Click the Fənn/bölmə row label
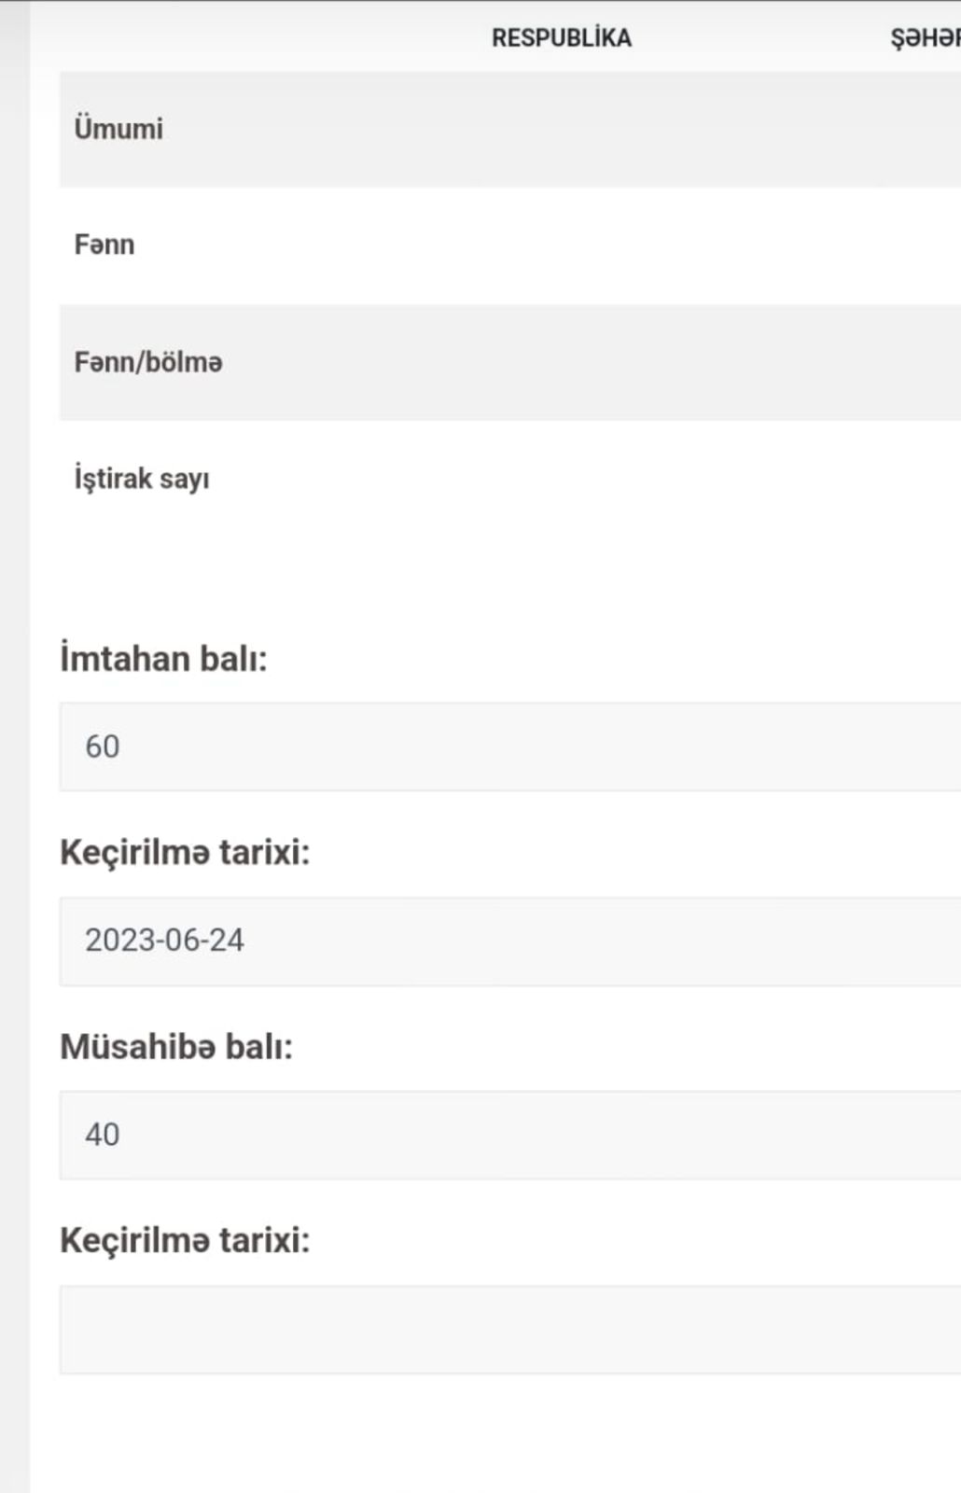The height and width of the screenshot is (1493, 961). point(148,362)
